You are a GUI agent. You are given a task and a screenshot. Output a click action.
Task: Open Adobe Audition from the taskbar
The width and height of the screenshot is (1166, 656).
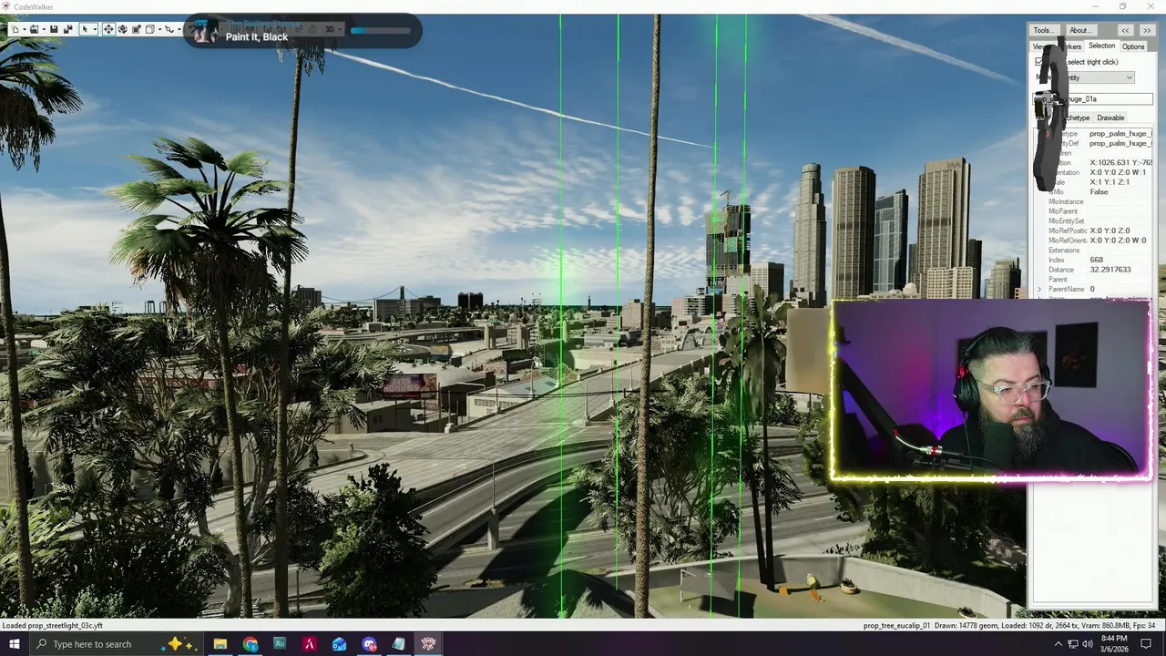280,644
